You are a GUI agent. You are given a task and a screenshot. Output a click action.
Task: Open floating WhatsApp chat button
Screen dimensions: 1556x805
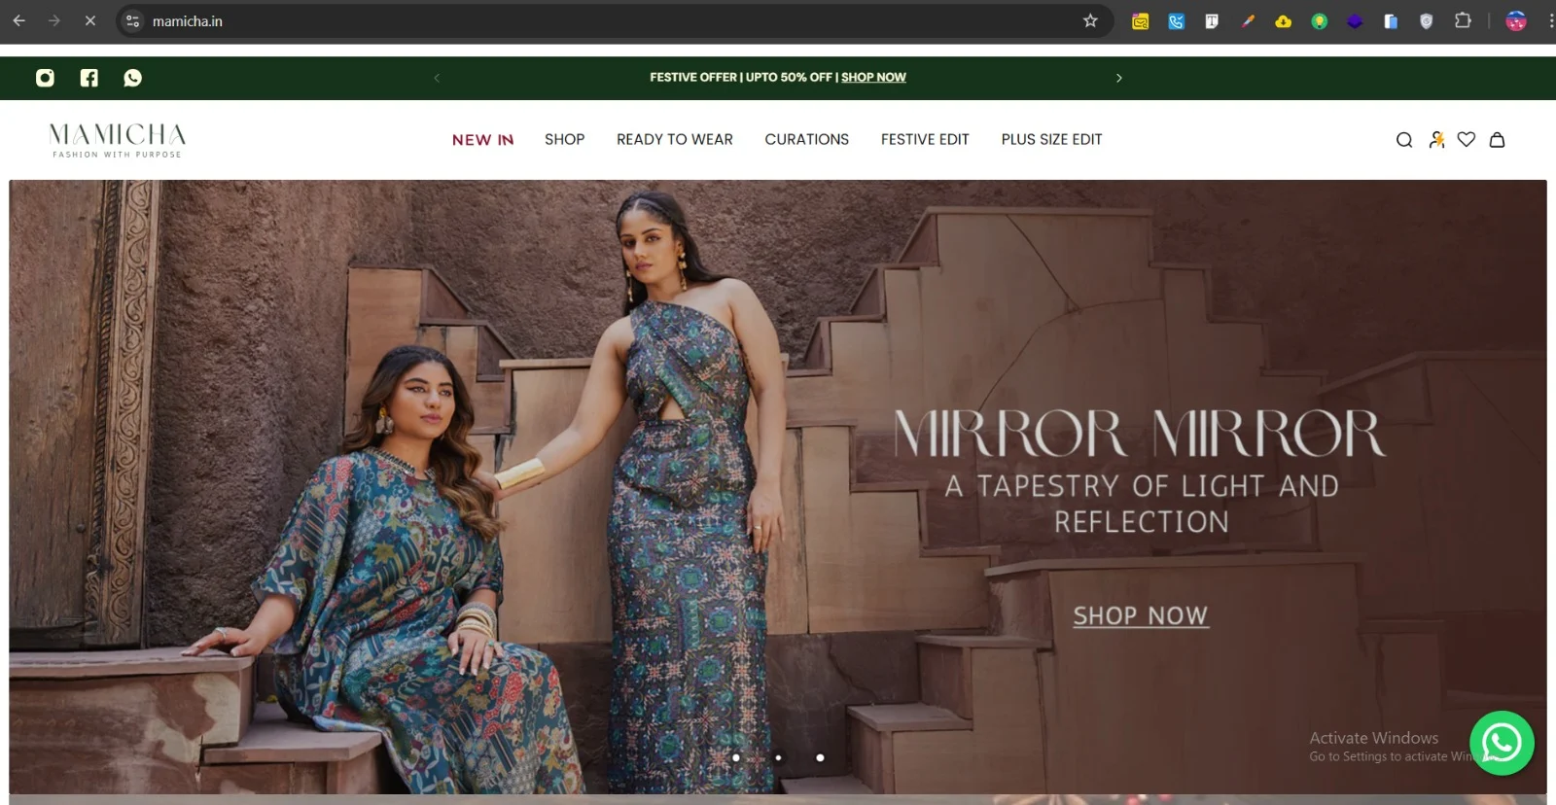click(x=1502, y=744)
